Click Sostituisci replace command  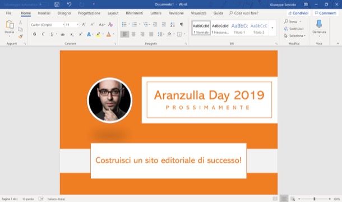pos(294,29)
